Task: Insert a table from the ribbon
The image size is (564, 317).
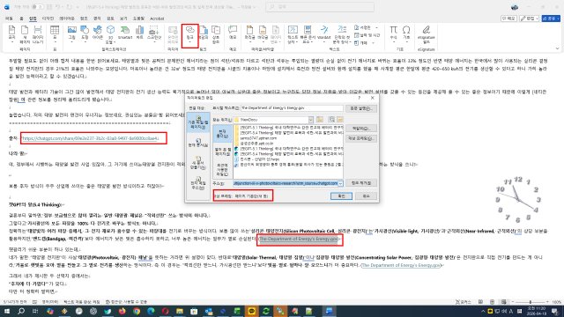Action: pos(55,33)
